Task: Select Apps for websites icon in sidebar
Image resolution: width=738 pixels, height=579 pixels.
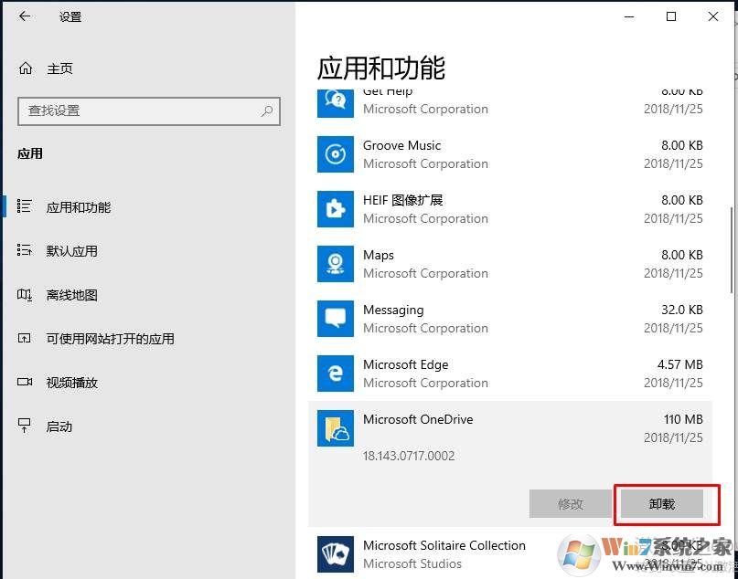Action: [x=24, y=338]
